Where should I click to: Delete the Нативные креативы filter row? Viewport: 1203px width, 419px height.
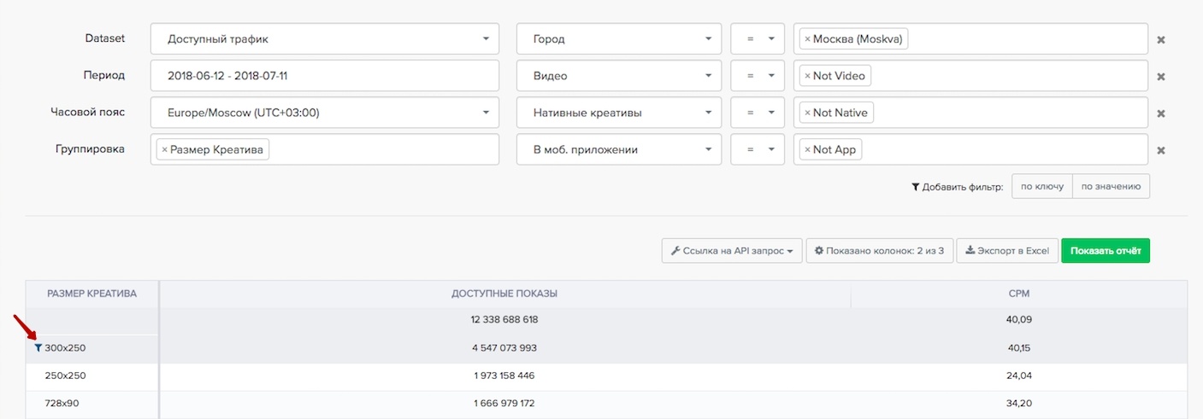click(1161, 113)
